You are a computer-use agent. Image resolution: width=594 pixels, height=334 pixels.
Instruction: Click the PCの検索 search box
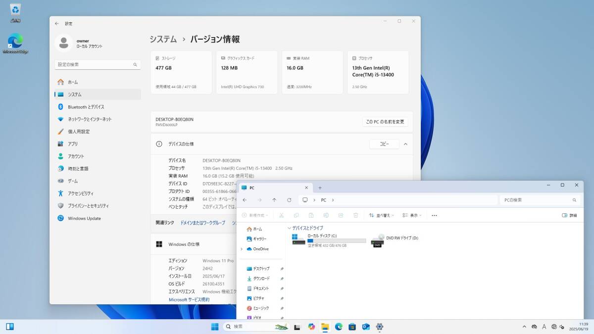pyautogui.click(x=540, y=200)
